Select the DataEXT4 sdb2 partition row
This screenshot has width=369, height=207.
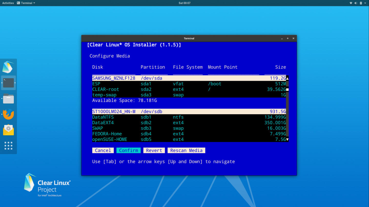[189, 123]
